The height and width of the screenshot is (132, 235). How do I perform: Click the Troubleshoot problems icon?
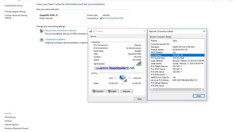41,40
